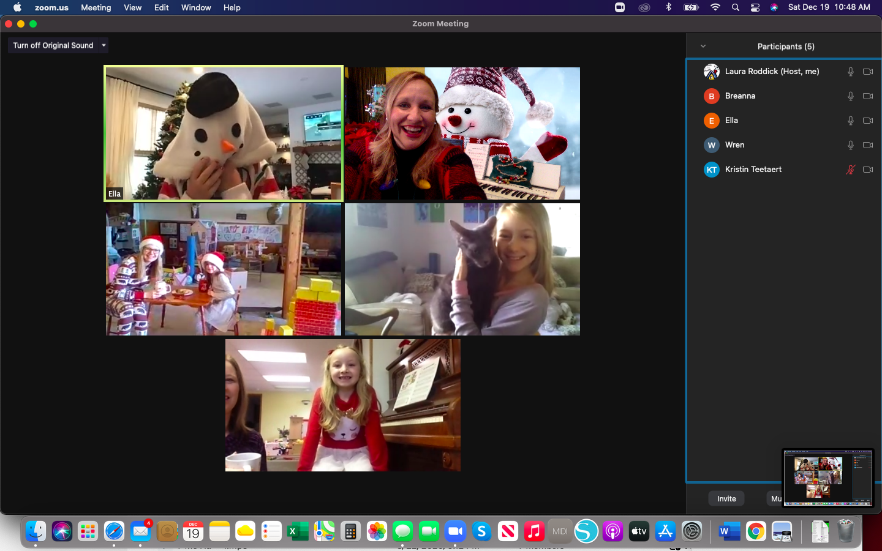Viewport: 882px width, 551px height.
Task: Open the zoom.us menu
Action: coord(51,7)
